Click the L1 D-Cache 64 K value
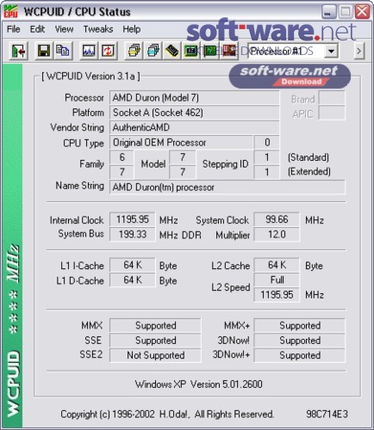Screen dimensions: 374x430 pyautogui.click(x=133, y=280)
